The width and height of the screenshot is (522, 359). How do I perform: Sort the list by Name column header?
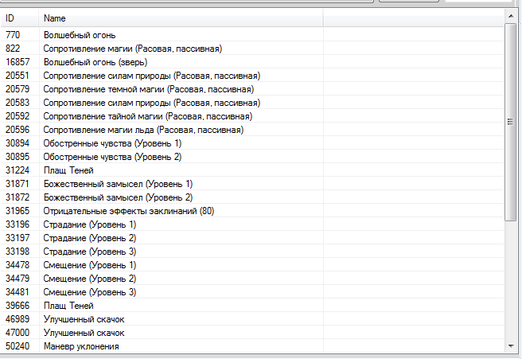[180, 18]
